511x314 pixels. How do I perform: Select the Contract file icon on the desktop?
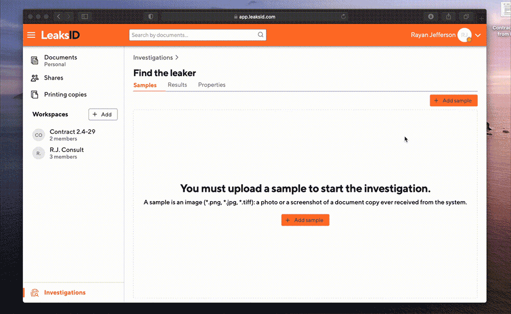pos(505,9)
